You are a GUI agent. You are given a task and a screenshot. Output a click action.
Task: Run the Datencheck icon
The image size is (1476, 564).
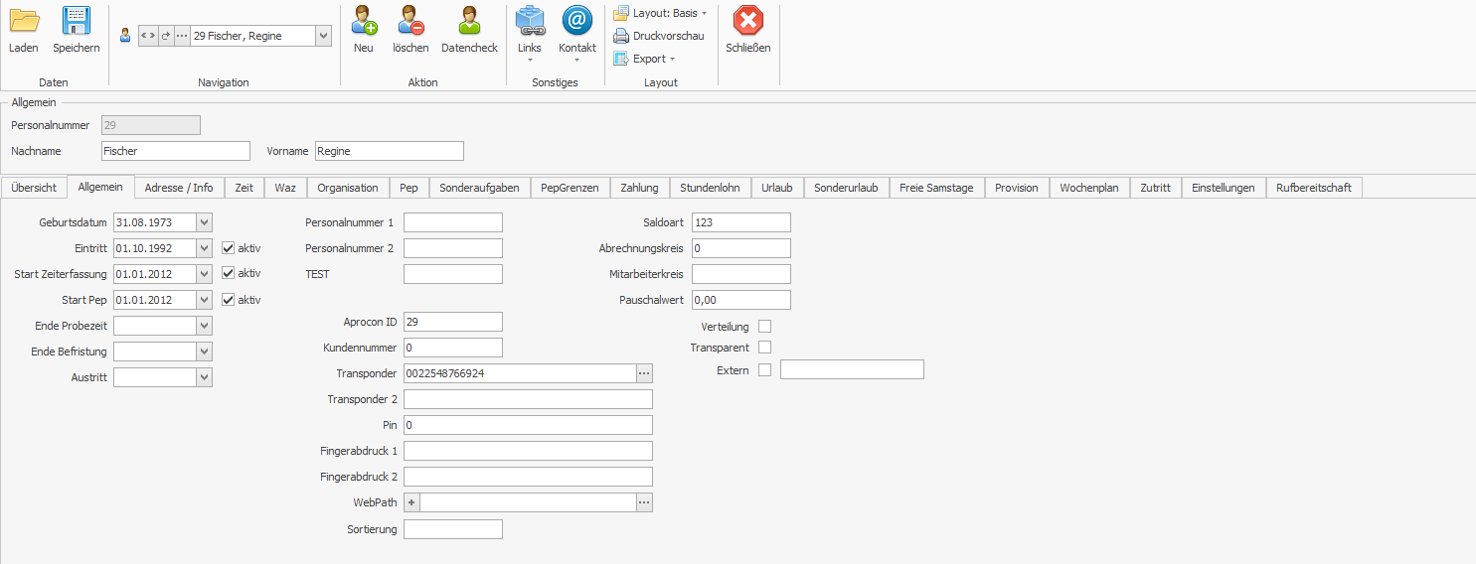(x=469, y=22)
